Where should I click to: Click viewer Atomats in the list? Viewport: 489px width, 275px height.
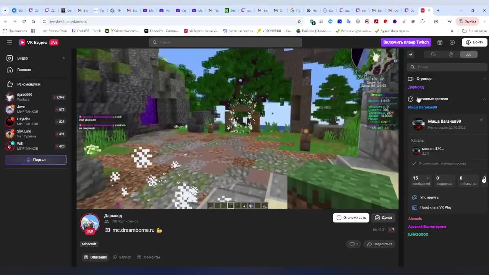(x=415, y=219)
